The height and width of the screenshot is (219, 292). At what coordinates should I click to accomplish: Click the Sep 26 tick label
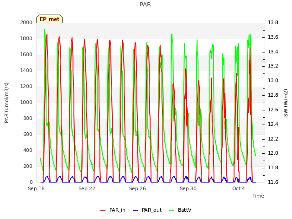(137, 188)
